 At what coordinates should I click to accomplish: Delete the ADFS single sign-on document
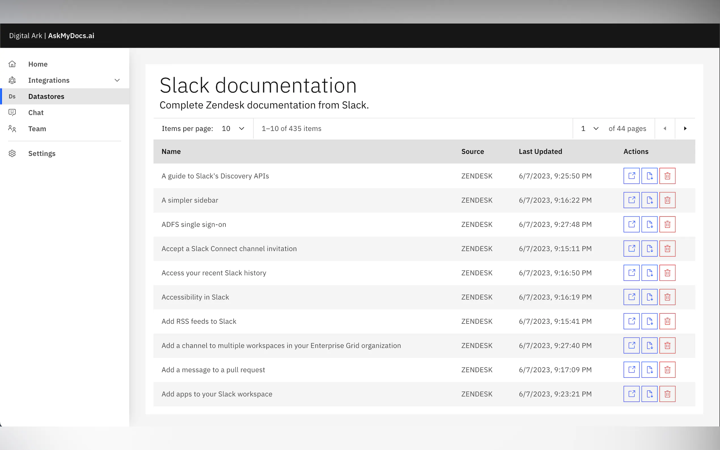667,224
